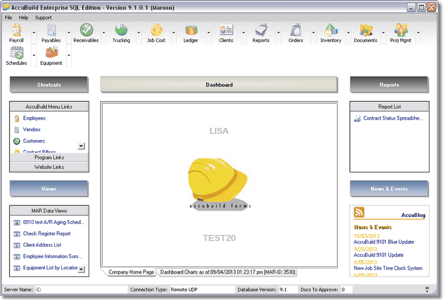444x301 pixels.
Task: Click the Employees shortcut icon
Action: pos(17,118)
